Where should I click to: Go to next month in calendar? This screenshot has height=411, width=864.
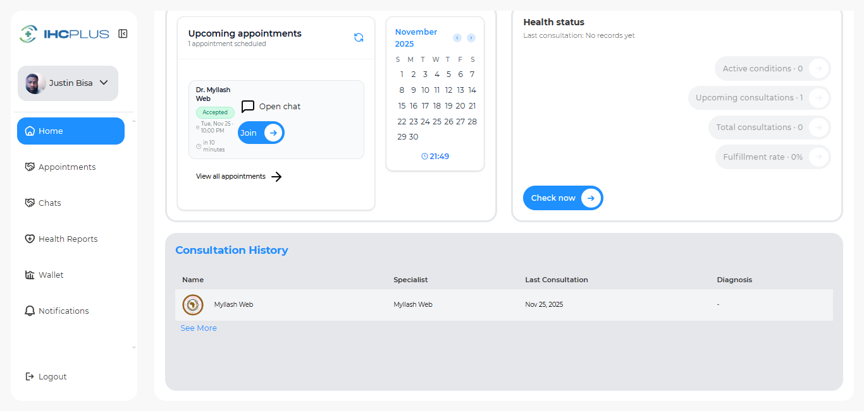pyautogui.click(x=471, y=38)
